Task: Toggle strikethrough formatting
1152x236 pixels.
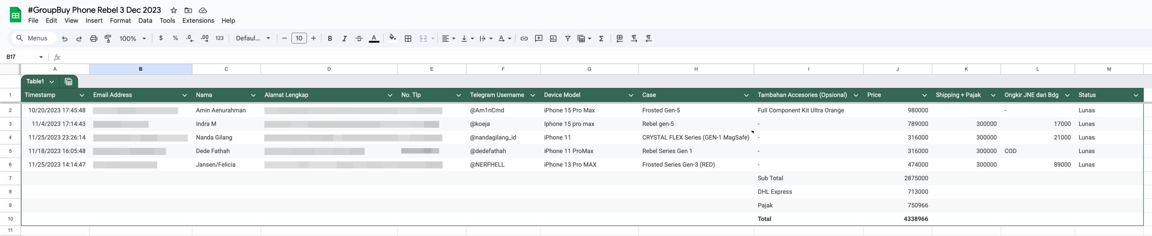Action: [359, 39]
